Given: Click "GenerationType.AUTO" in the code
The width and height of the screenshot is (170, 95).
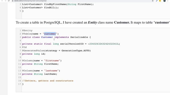Looking at the screenshot, I should (75, 50).
